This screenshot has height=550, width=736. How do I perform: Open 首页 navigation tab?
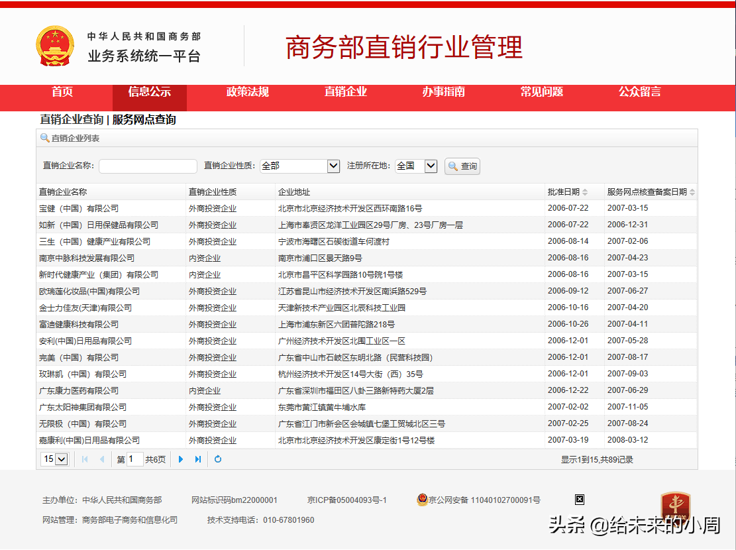pyautogui.click(x=62, y=92)
